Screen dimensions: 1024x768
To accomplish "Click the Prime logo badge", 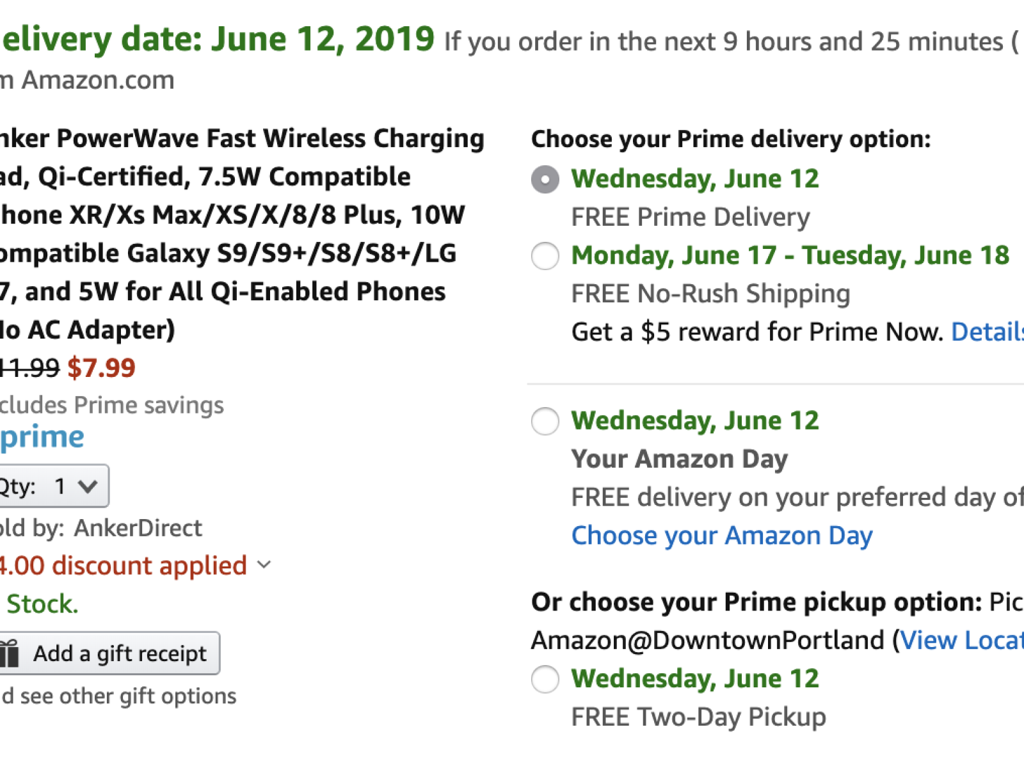I will (42, 436).
